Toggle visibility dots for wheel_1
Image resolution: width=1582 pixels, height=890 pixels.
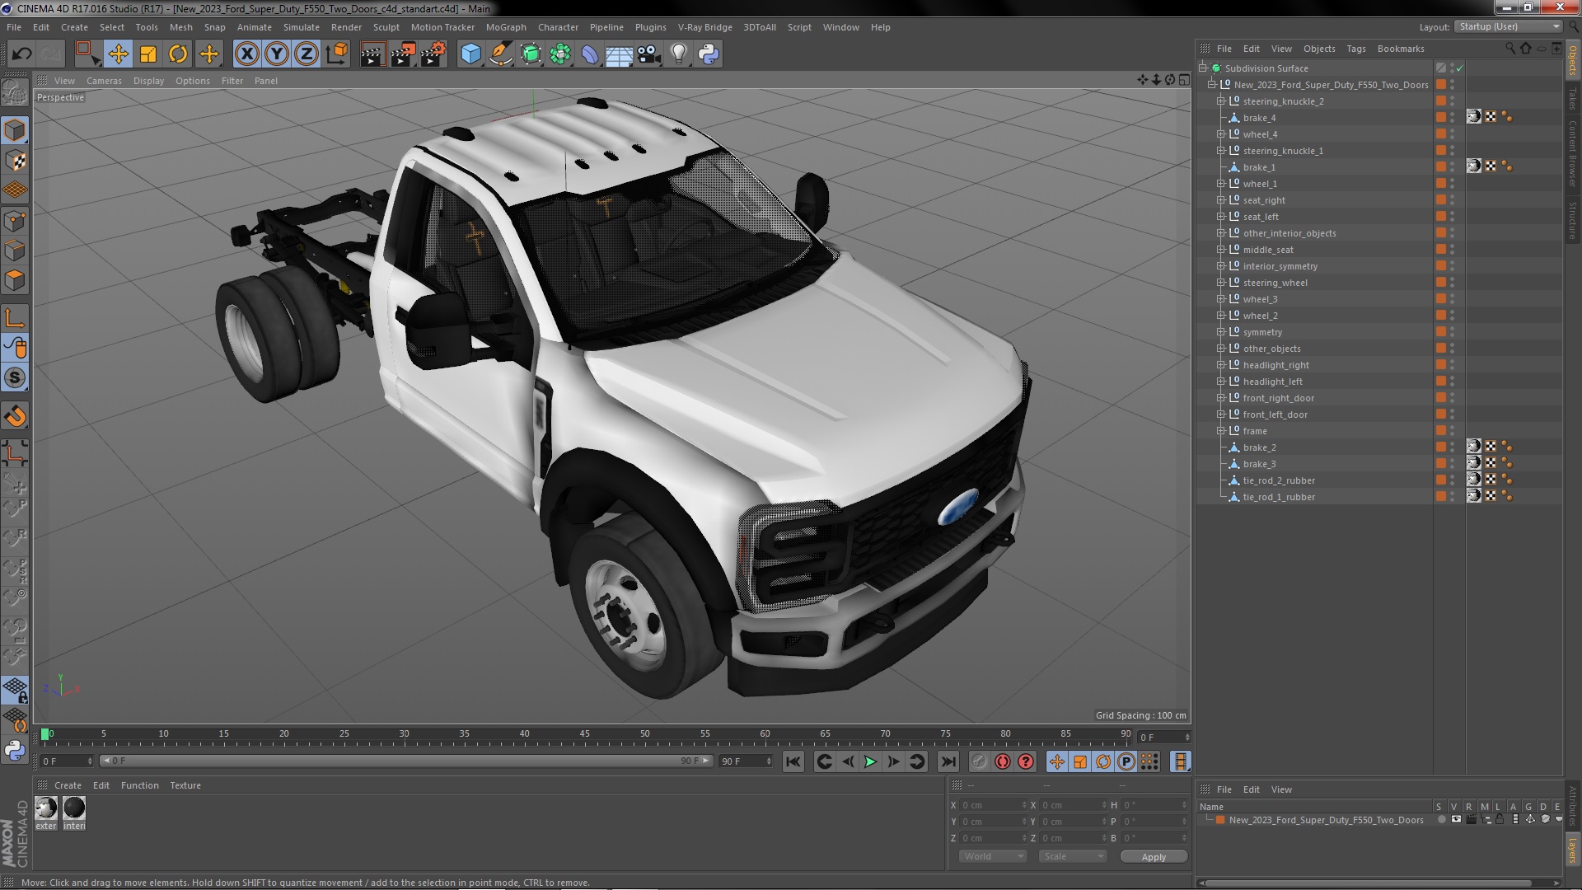pyautogui.click(x=1453, y=184)
